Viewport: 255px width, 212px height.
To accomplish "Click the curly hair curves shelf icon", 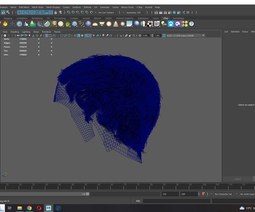I will pyautogui.click(x=81, y=24).
